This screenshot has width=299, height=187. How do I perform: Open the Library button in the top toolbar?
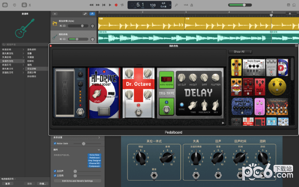coord(5,5)
